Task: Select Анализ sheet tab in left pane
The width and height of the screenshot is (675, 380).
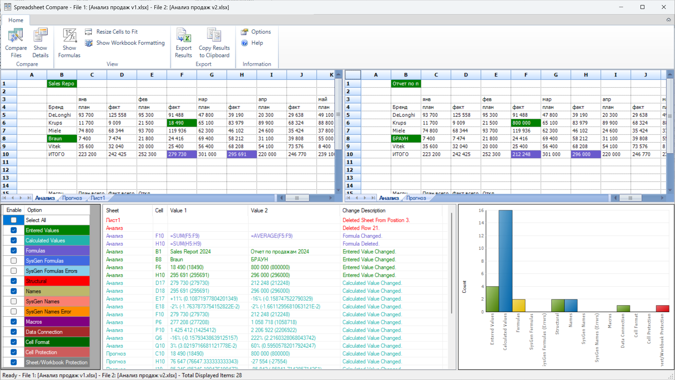Action: pos(45,198)
